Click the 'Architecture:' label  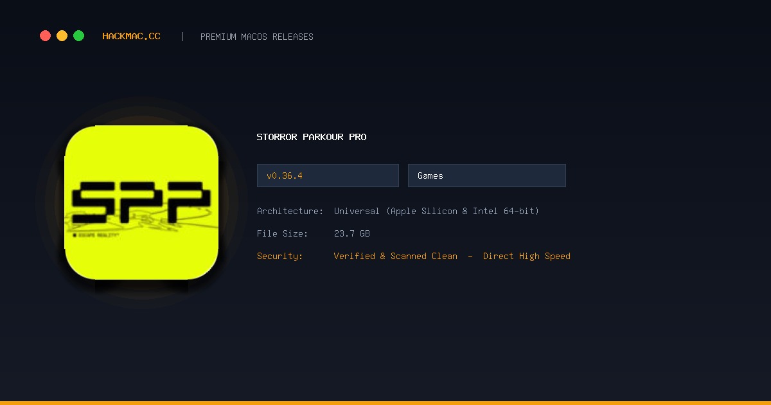click(x=290, y=211)
